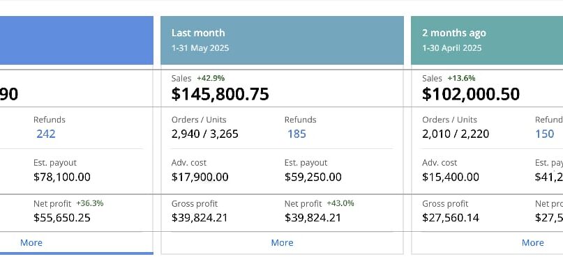Click the refunds count 185

(296, 134)
